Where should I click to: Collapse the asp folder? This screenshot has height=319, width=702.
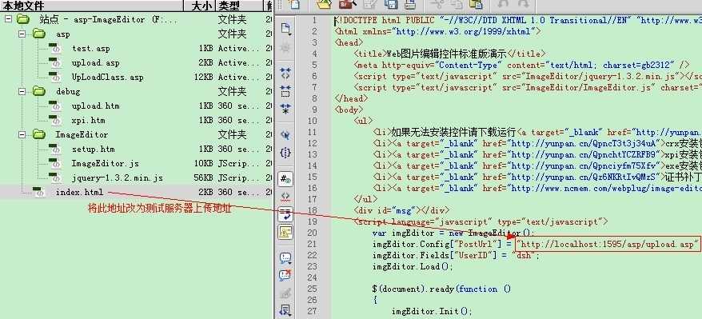pos(22,34)
